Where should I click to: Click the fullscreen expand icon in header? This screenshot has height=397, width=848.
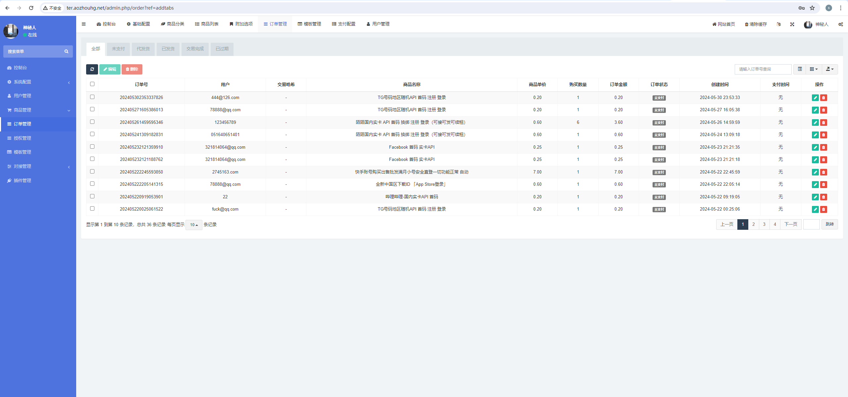(792, 24)
